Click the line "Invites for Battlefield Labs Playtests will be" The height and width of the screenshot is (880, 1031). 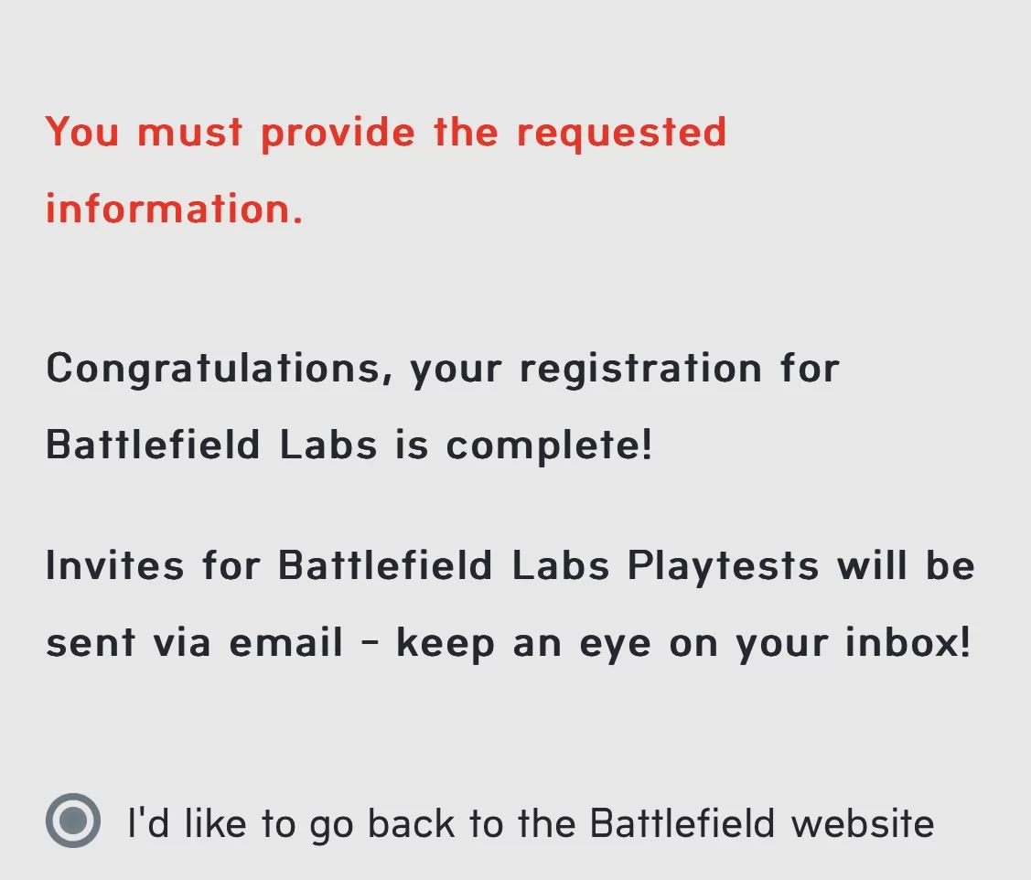pos(510,566)
